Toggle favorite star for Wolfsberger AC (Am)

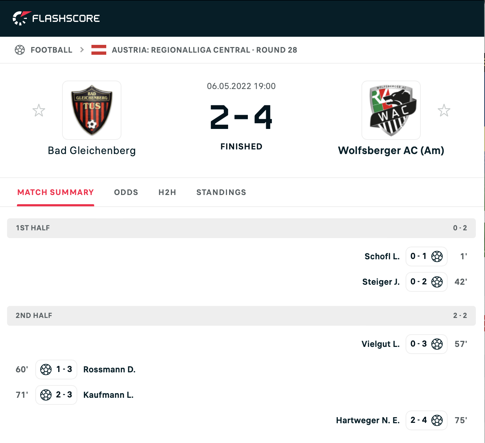[444, 111]
